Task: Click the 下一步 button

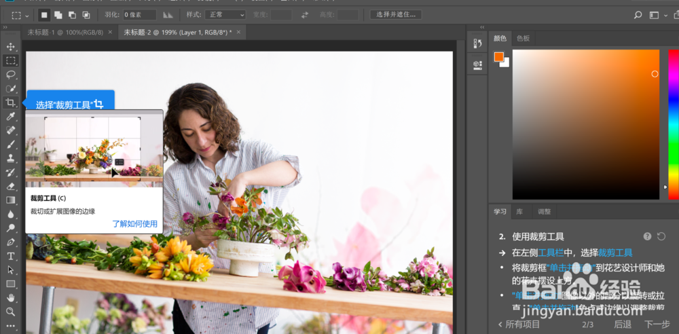Action: [x=657, y=324]
